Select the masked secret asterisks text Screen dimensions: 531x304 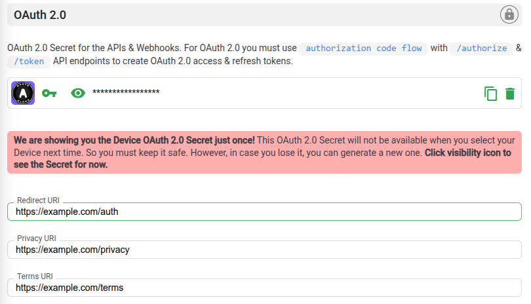[x=126, y=92]
